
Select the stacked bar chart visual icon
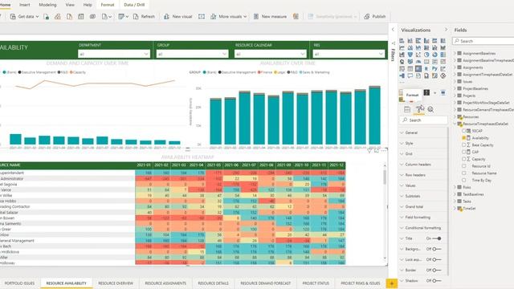coord(402,41)
